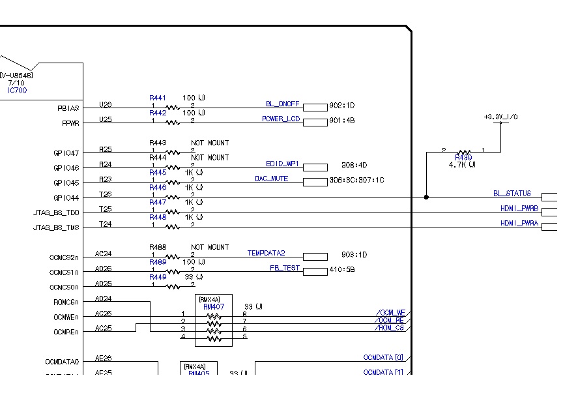Select the 903:1D cross-reference

coord(354,255)
